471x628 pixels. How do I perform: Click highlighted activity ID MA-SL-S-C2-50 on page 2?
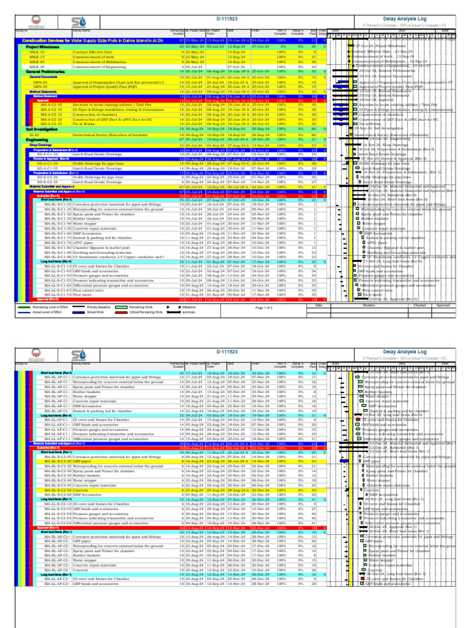click(x=58, y=490)
